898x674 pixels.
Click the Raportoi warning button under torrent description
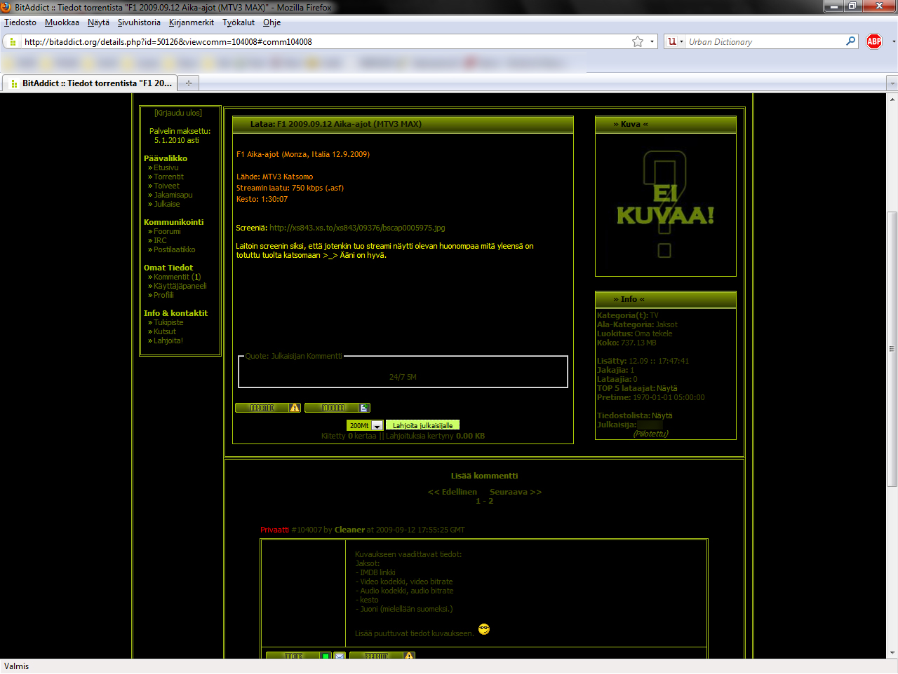click(267, 408)
